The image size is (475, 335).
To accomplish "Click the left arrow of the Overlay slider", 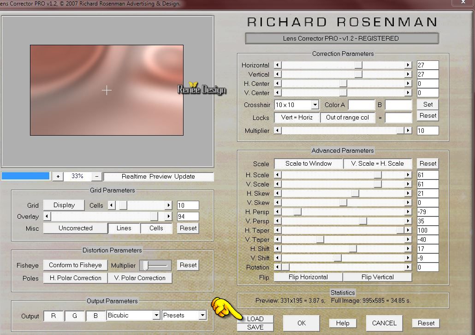I will tap(47, 216).
